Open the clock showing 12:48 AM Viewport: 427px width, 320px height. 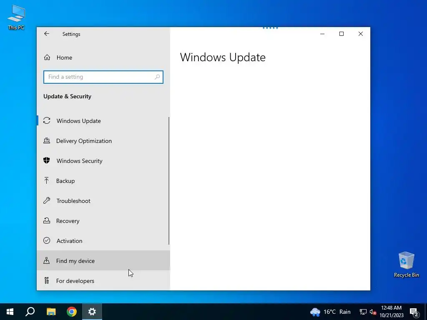(391, 312)
